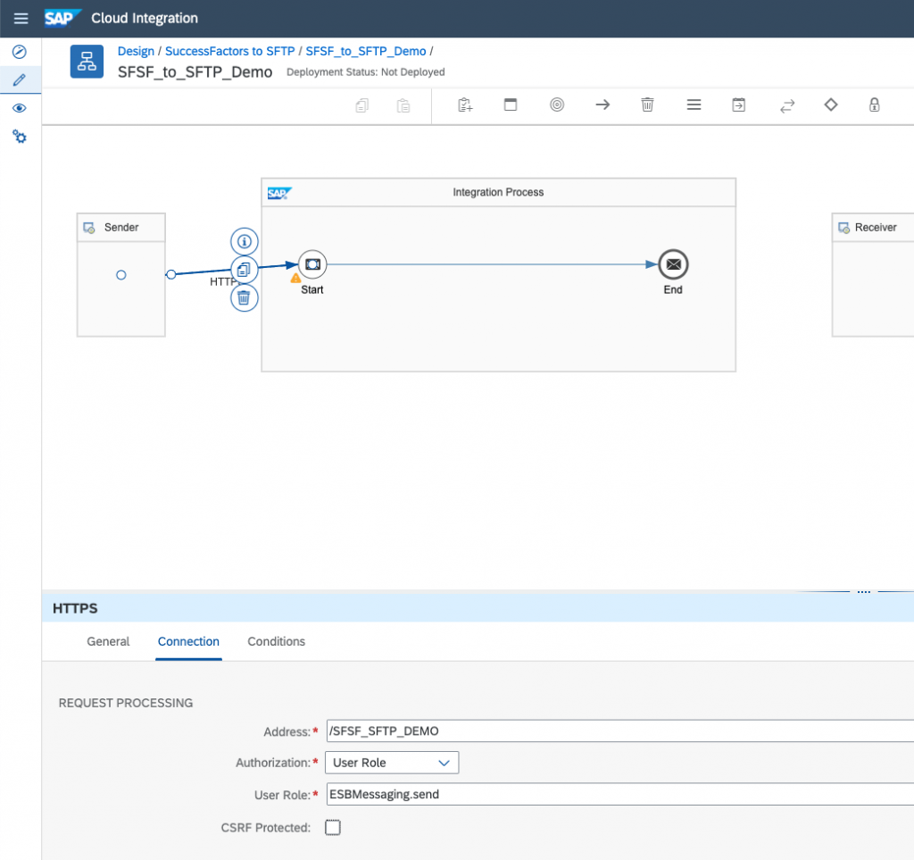
Task: Select the Sender participant header
Action: pyautogui.click(x=121, y=228)
